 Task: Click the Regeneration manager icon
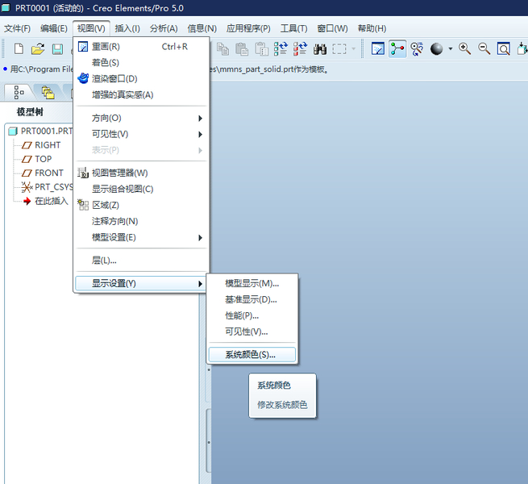click(300, 49)
